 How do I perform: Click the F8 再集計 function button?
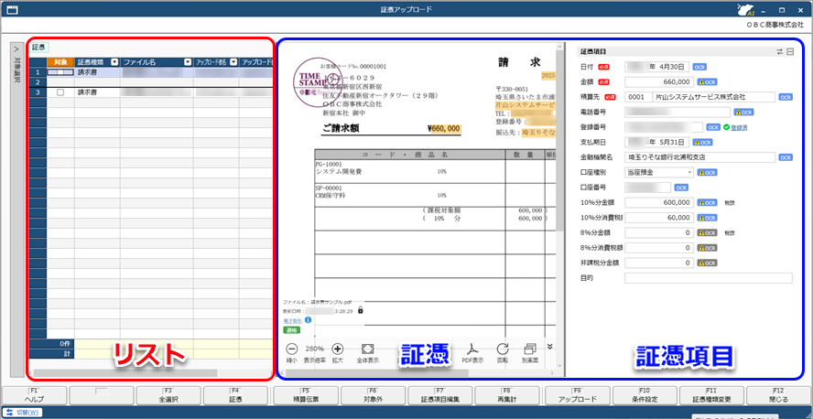point(507,396)
